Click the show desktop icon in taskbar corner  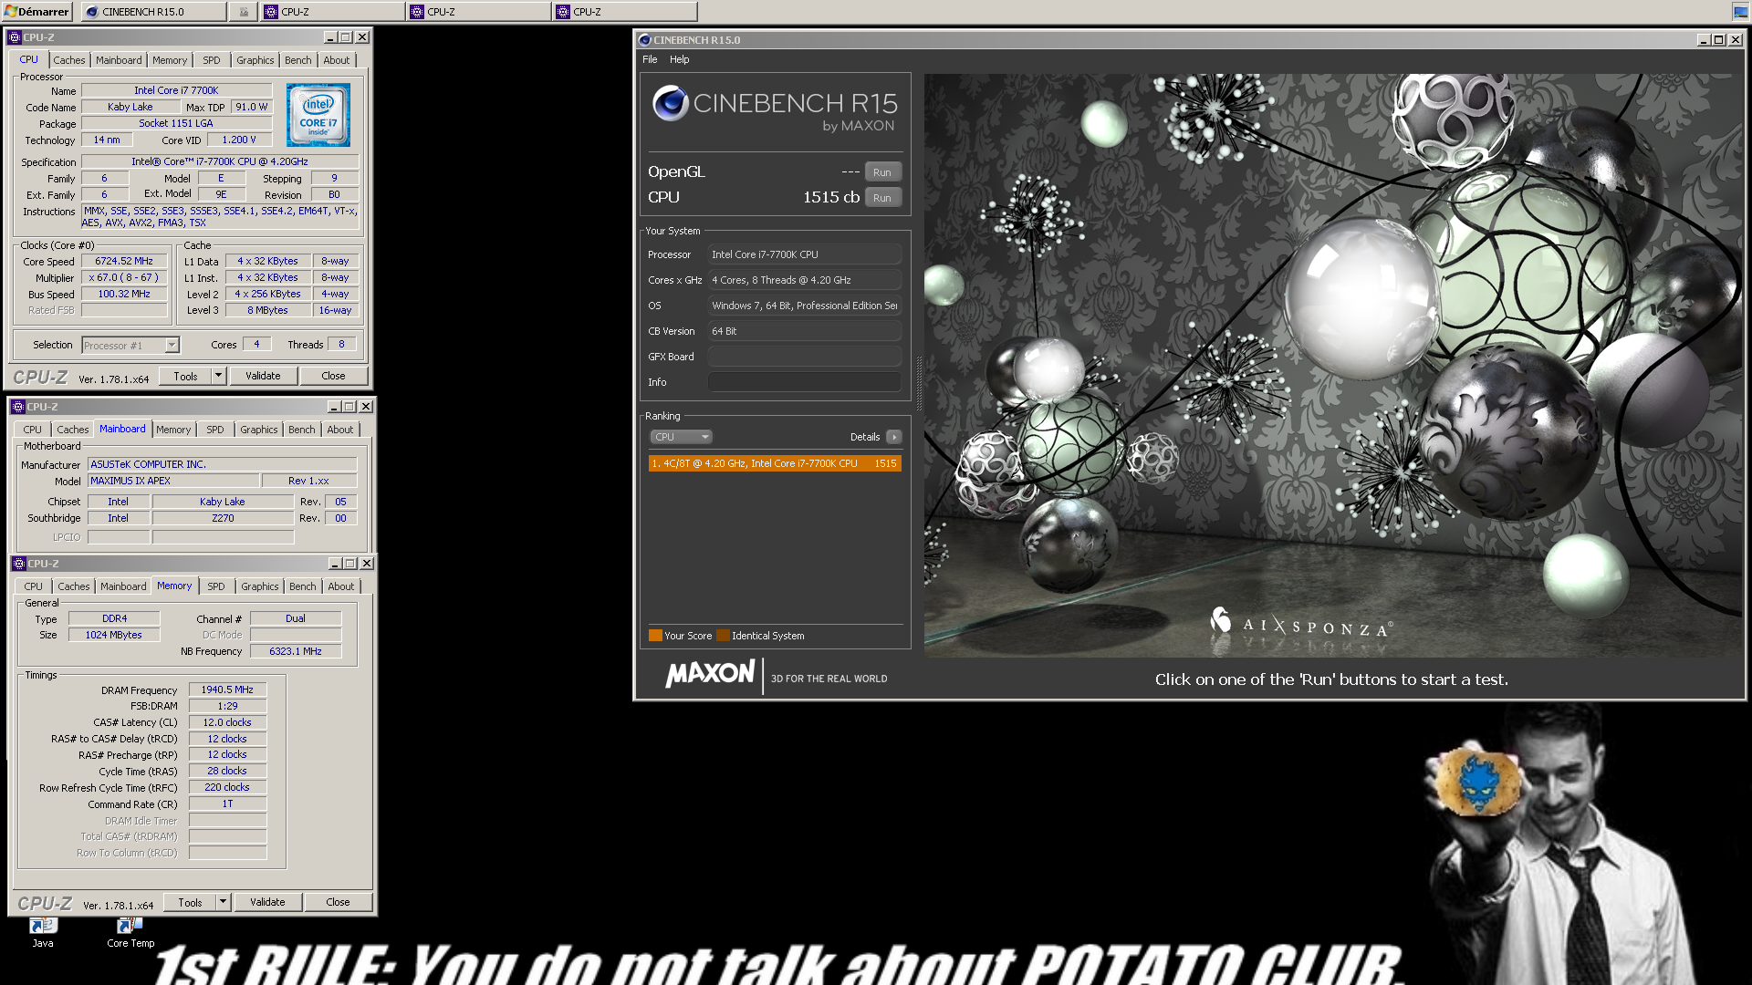coord(1740,12)
